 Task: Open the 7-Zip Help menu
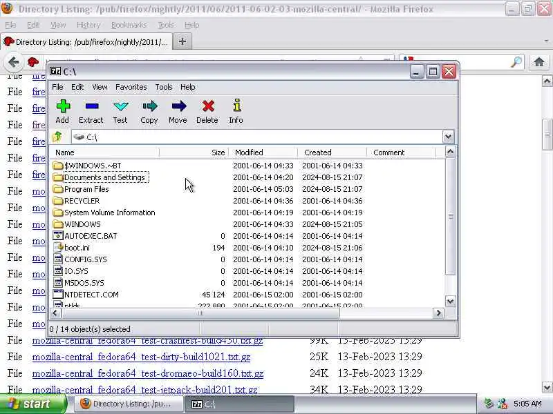coord(187,87)
